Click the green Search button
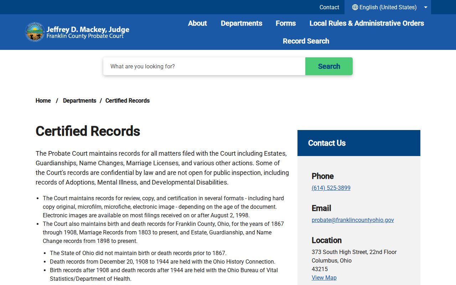The height and width of the screenshot is (285, 456). (329, 66)
